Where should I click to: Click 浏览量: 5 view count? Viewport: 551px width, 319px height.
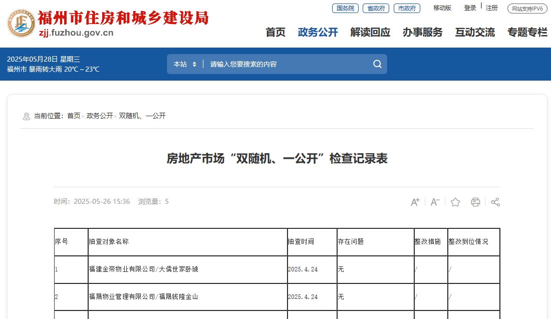[153, 202]
